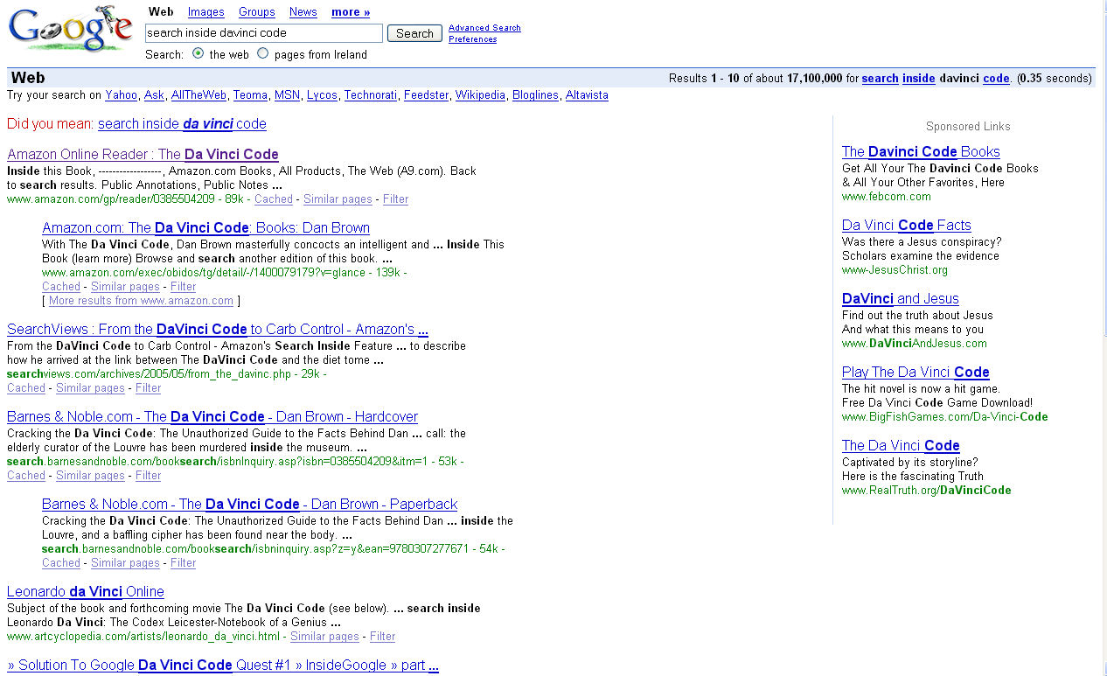Click the Google logo
The width and height of the screenshot is (1107, 676).
coord(70,30)
